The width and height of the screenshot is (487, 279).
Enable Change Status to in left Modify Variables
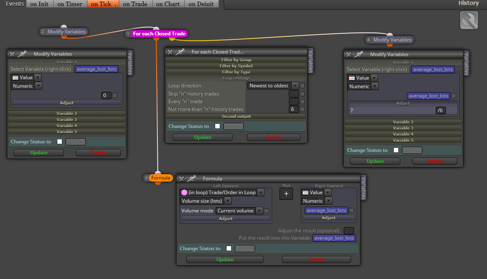point(60,141)
